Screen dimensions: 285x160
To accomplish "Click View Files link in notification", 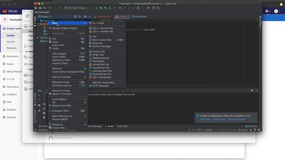I will pyautogui.click(x=205, y=120).
